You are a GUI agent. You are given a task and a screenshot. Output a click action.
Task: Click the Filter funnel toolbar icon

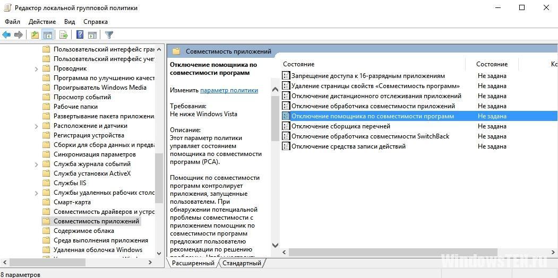pyautogui.click(x=109, y=34)
